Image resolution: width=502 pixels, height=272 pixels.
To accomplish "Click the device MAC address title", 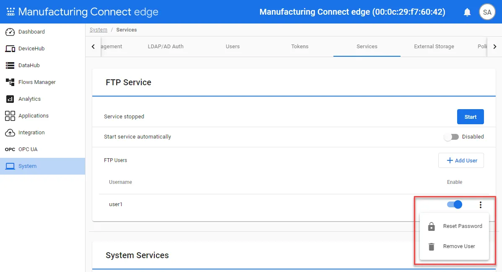I will 352,12.
